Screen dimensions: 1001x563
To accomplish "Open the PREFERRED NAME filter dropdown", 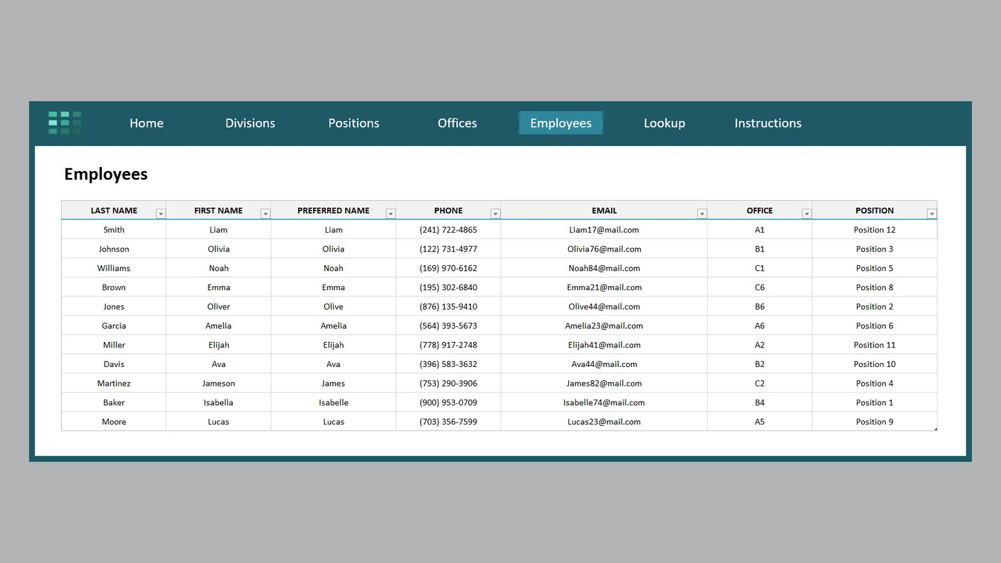I will (391, 213).
